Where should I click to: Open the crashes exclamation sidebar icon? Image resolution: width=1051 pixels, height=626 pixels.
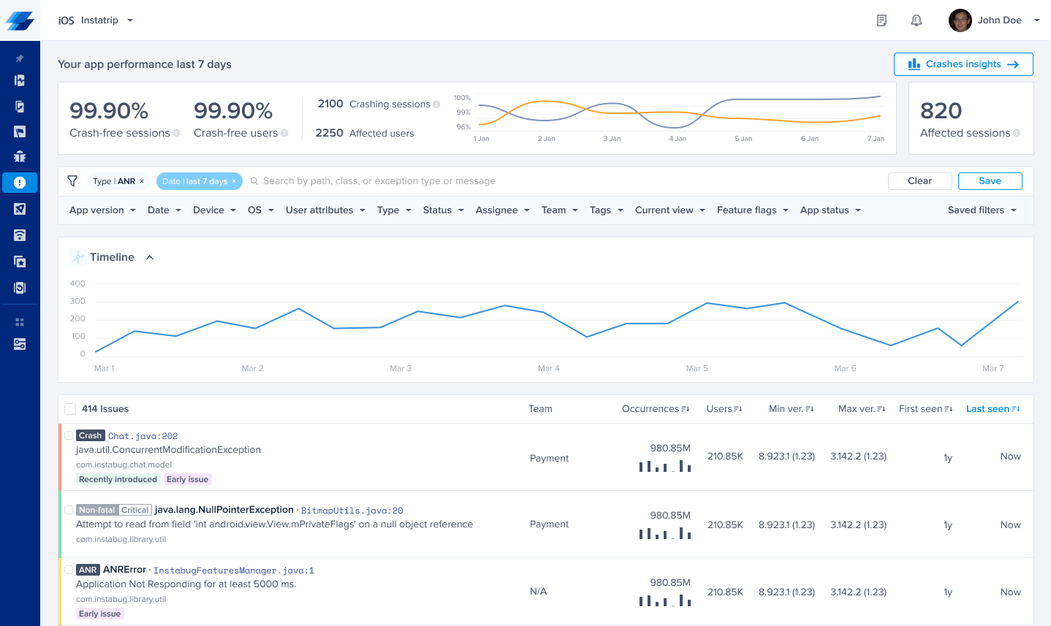[20, 183]
